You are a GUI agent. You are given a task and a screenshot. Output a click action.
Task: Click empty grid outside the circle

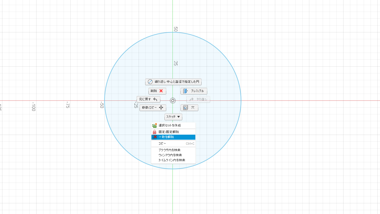point(297,163)
